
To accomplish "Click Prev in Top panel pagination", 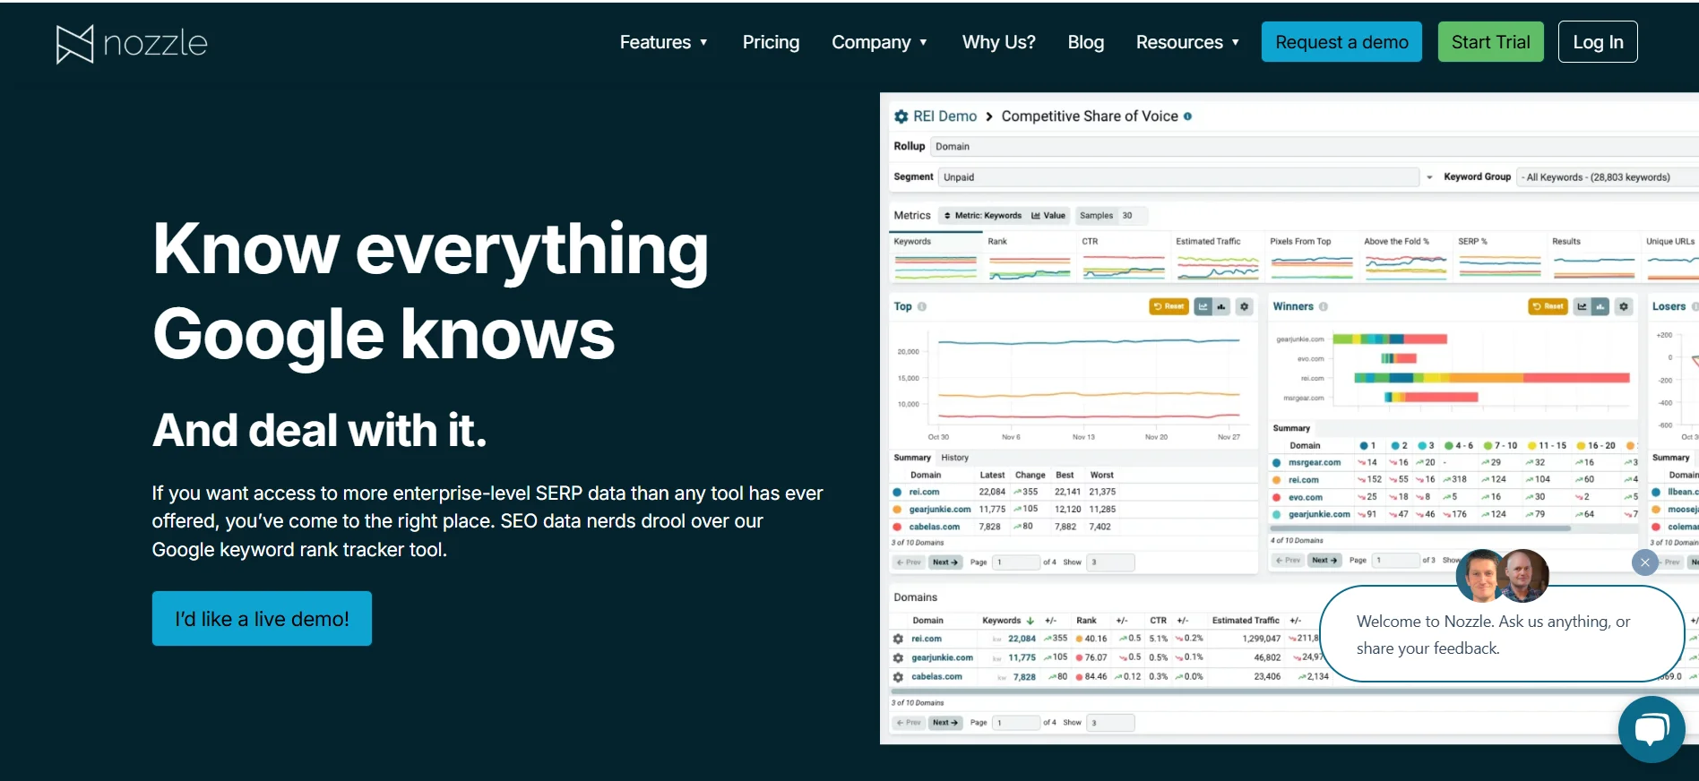I will click(x=908, y=562).
